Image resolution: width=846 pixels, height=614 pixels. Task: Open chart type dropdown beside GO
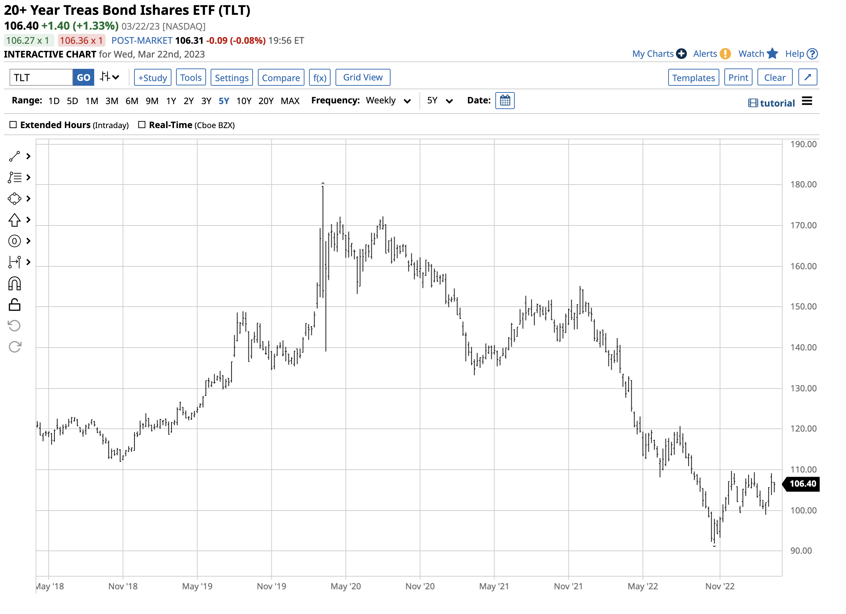[x=110, y=78]
